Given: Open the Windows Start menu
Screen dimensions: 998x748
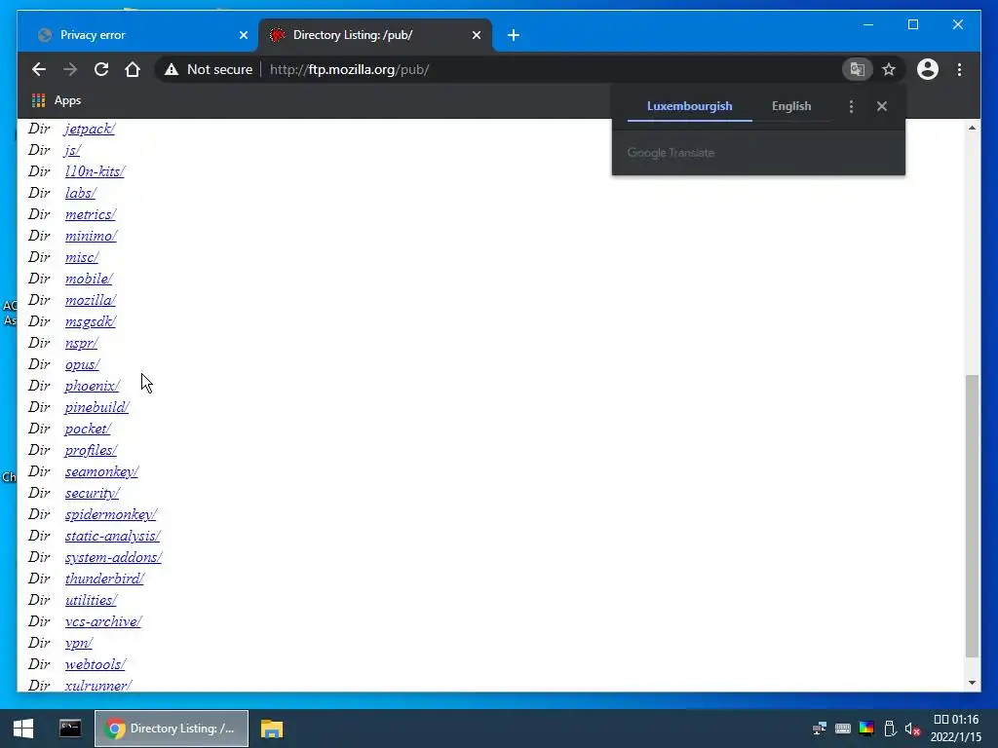Looking at the screenshot, I should pyautogui.click(x=23, y=729).
